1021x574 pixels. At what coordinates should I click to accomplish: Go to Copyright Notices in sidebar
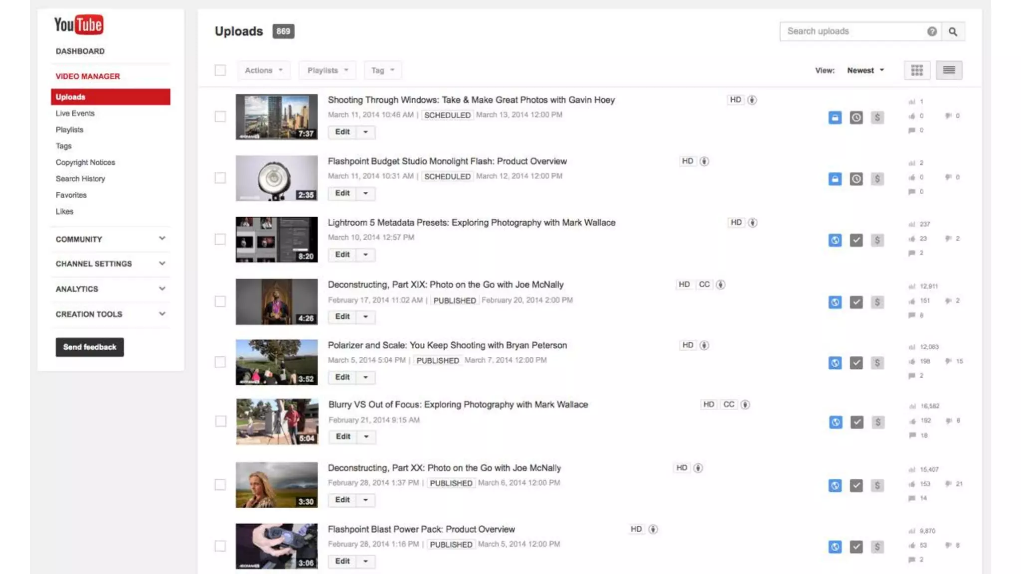(x=85, y=162)
